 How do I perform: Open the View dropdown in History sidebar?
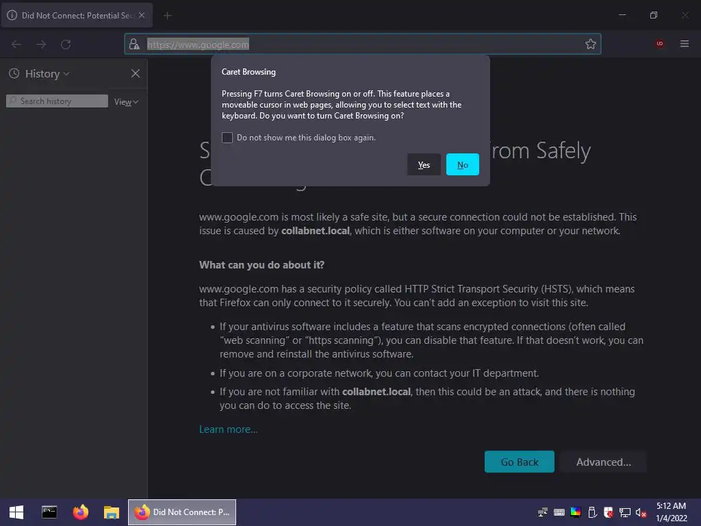(x=126, y=102)
